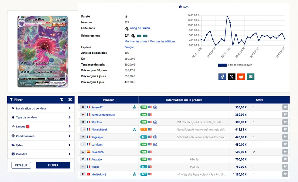This screenshot has width=298, height=182.
Task: Close the Filtrer panel with X
Action: coord(70,99)
